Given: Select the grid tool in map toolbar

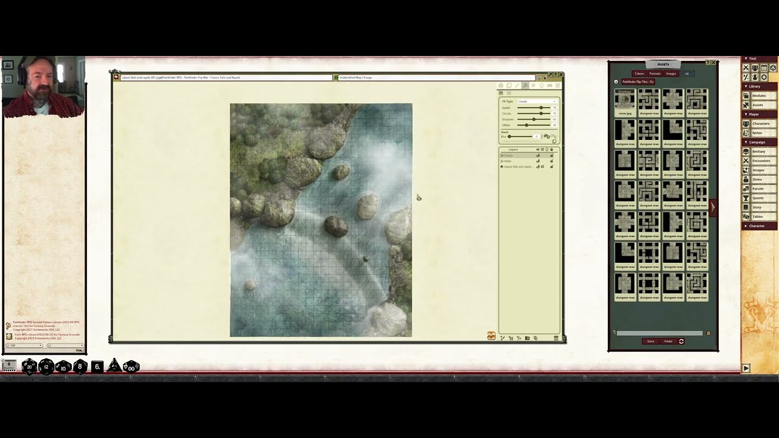Looking at the screenshot, I should 557,85.
